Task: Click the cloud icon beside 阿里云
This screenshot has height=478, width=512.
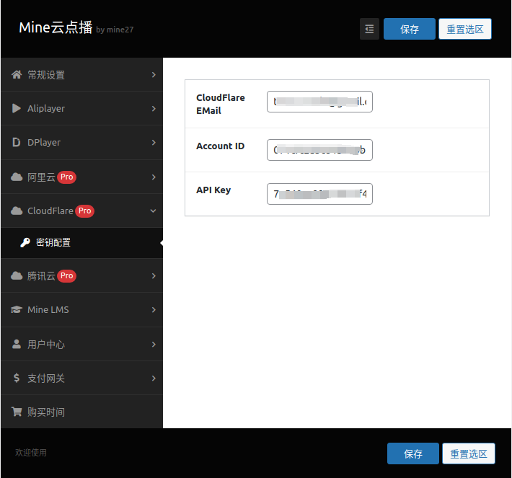Action: pos(17,177)
